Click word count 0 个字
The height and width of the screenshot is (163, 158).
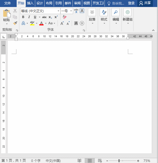(36, 161)
